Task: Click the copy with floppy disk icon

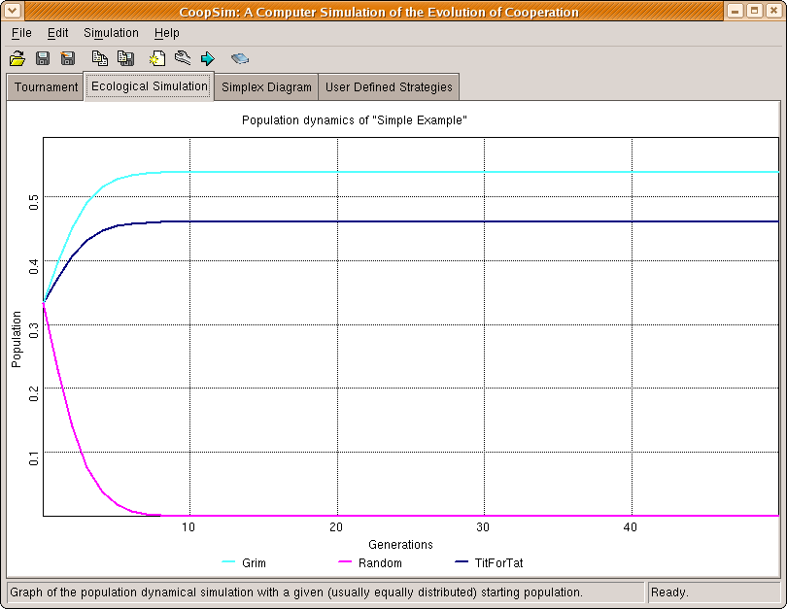Action: point(125,59)
